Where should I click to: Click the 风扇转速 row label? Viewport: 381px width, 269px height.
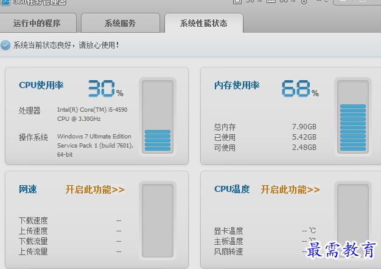pos(228,252)
